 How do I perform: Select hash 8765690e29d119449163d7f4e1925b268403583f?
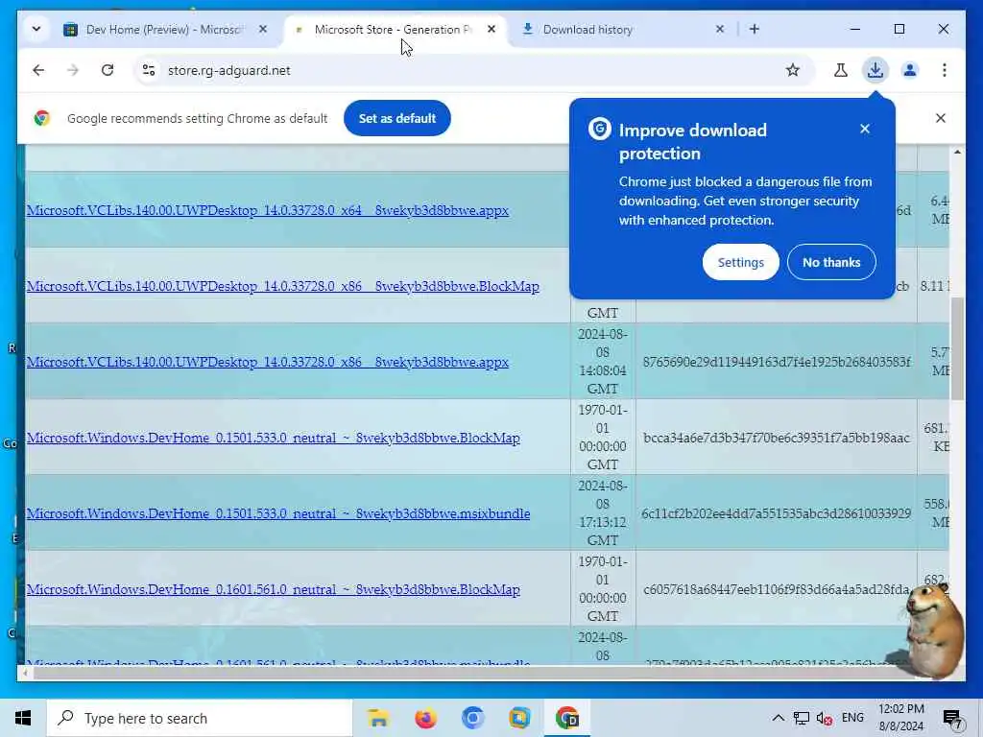[x=776, y=362]
